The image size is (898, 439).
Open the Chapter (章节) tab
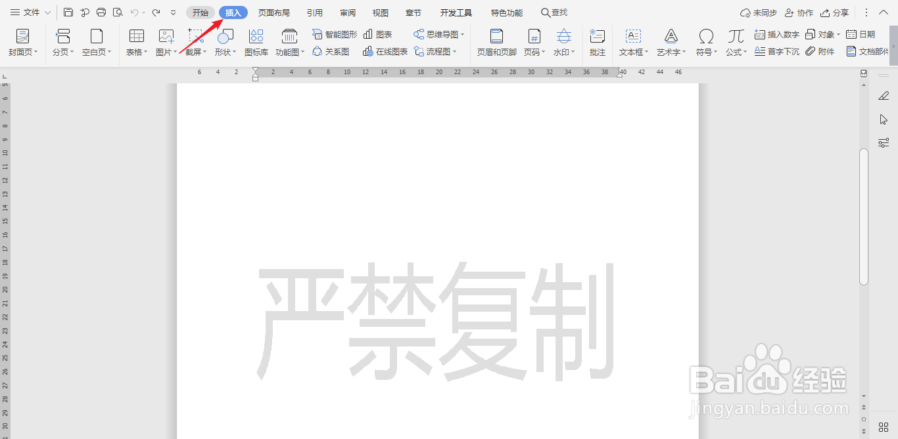click(x=414, y=12)
